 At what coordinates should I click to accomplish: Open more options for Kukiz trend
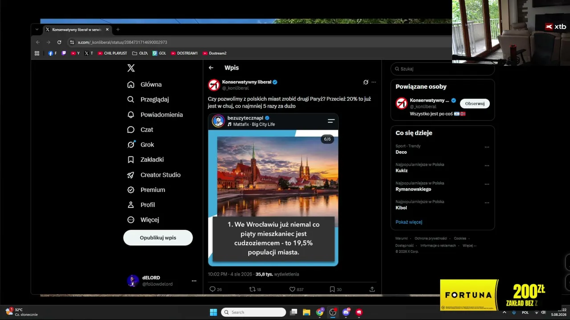coord(487,166)
